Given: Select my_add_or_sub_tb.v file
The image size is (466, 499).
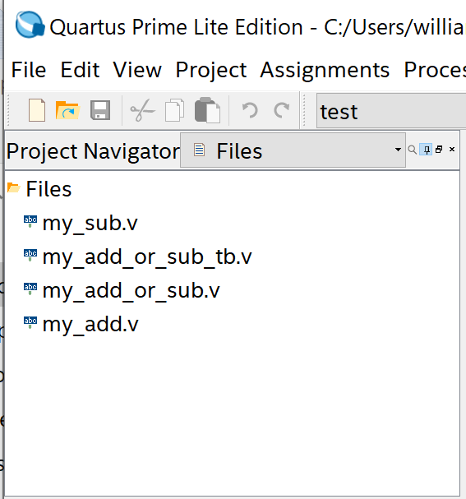Looking at the screenshot, I should (x=147, y=256).
